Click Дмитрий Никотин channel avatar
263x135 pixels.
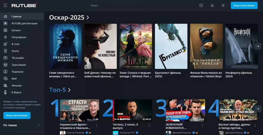tap(168, 133)
